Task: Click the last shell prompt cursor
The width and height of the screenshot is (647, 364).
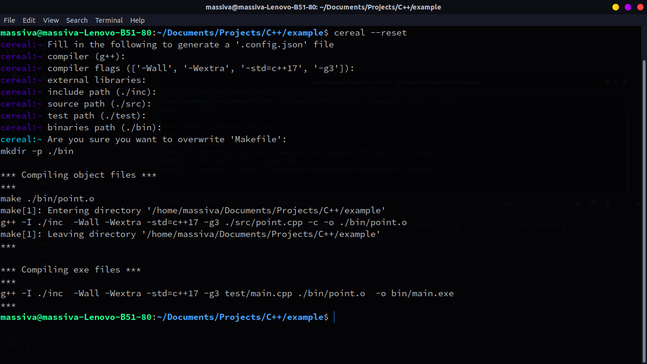Action: pos(334,317)
